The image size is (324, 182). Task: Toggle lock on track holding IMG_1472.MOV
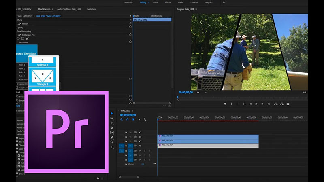(126, 146)
